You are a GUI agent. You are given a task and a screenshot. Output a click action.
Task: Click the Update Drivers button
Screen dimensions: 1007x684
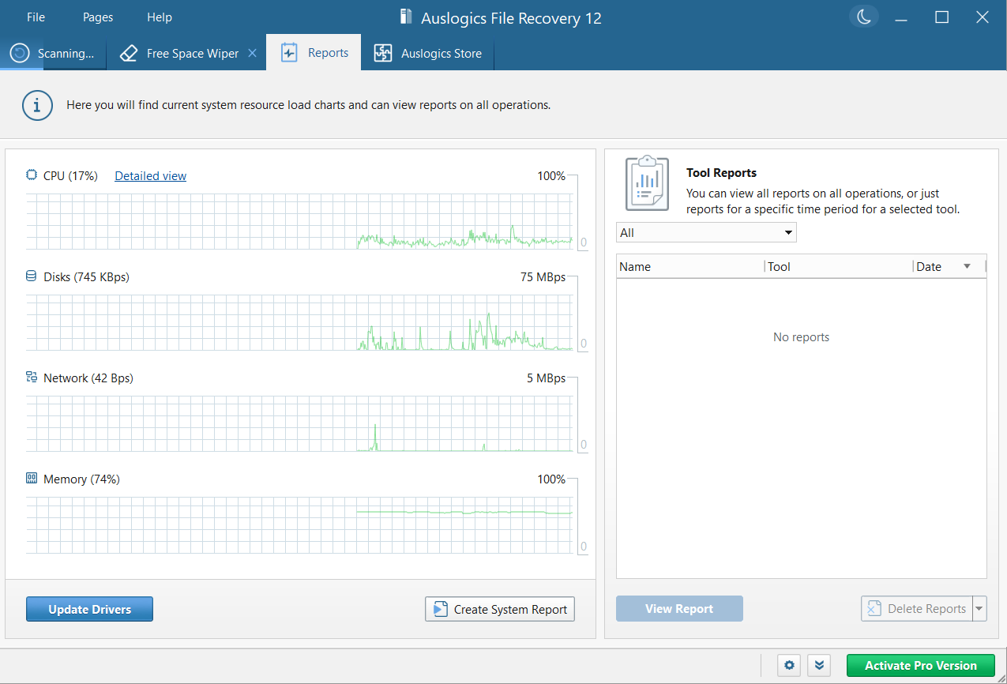click(89, 609)
